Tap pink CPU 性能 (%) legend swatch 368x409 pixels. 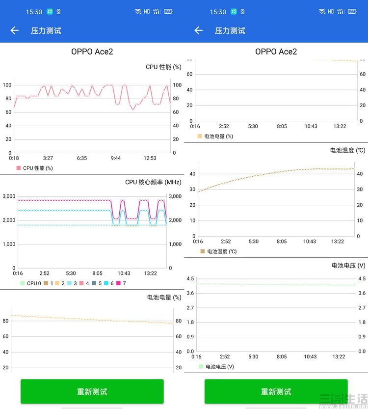(19, 168)
